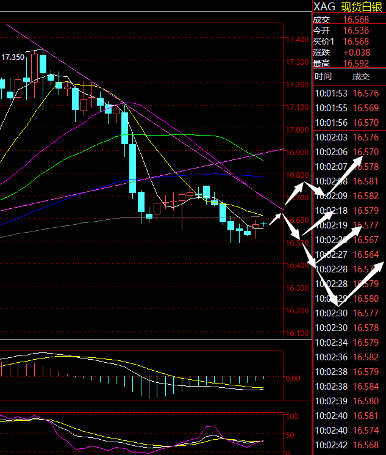
Task: Click the 17.000 price axis label
Action: (298, 130)
